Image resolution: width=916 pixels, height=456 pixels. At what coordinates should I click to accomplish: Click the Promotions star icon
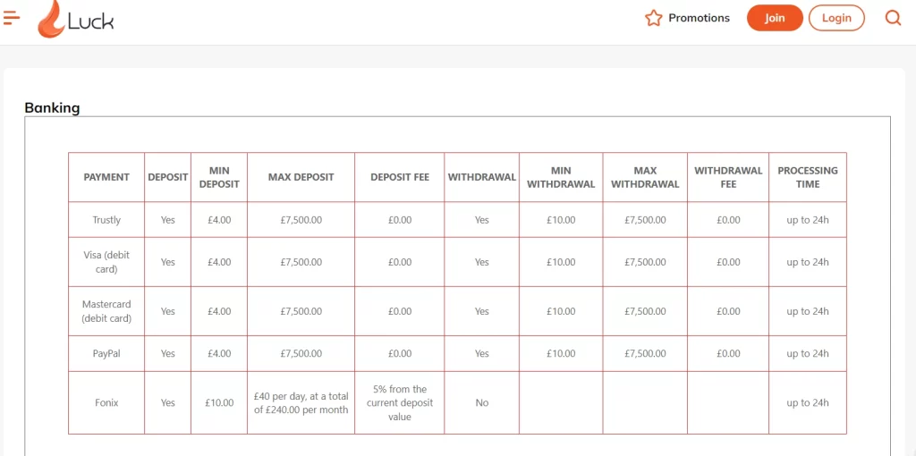point(653,18)
